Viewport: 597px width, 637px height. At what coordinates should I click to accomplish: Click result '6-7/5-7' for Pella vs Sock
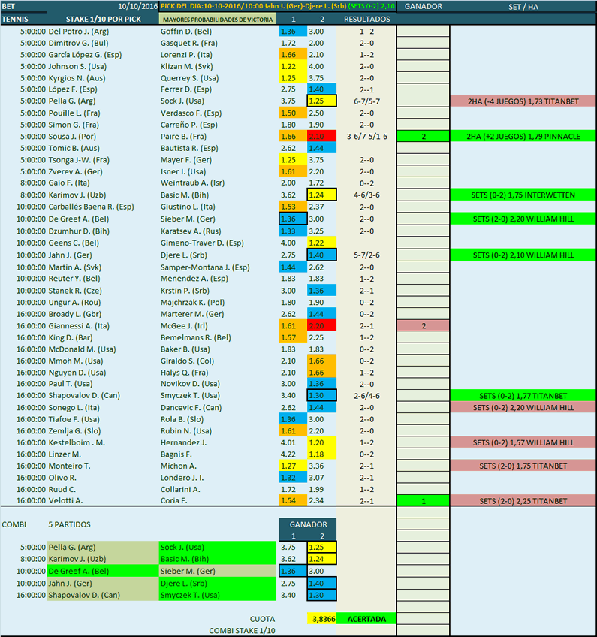(366, 101)
